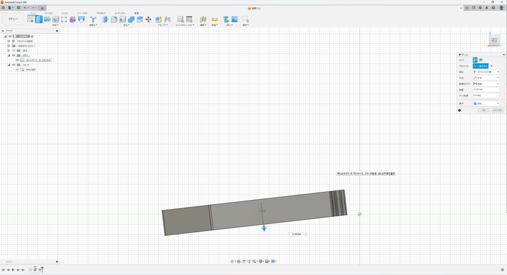This screenshot has width=507, height=275.
Task: Click timeline play button
Action: pos(13,270)
